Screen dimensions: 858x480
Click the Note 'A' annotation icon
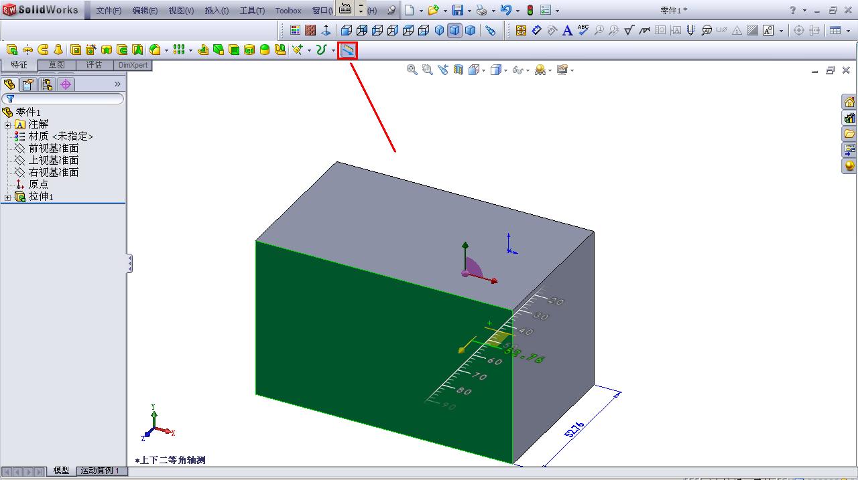point(567,30)
